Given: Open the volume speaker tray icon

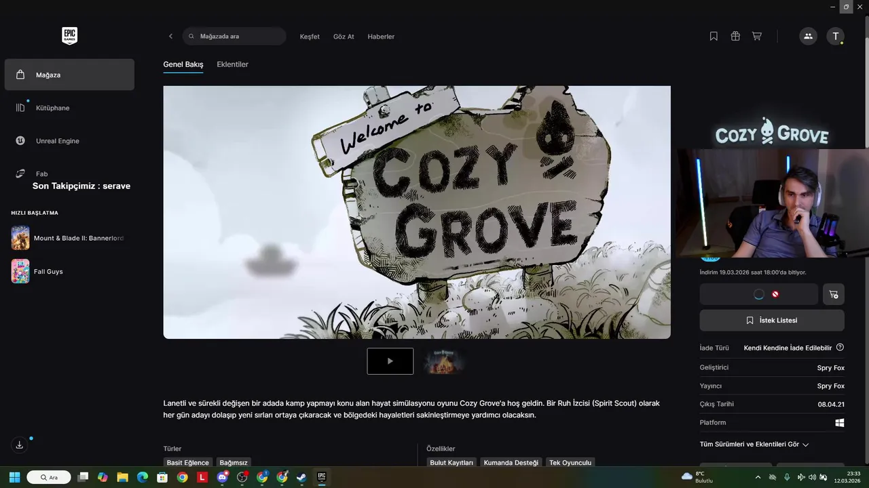Looking at the screenshot, I should [x=813, y=477].
